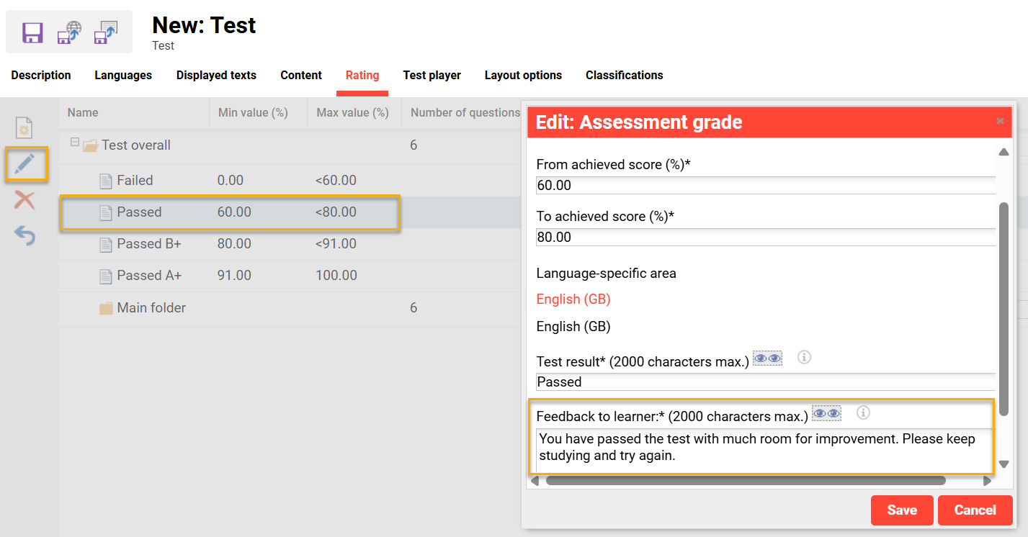Toggle the eye visibility icons for Test result
This screenshot has height=537, width=1028.
coord(766,357)
